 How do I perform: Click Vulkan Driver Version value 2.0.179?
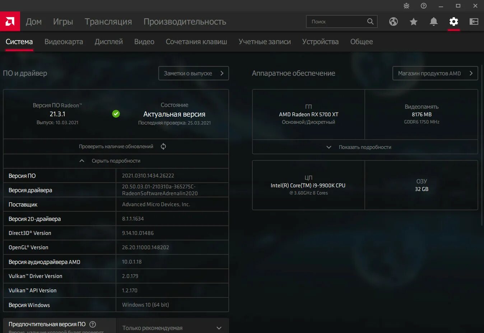coord(130,276)
